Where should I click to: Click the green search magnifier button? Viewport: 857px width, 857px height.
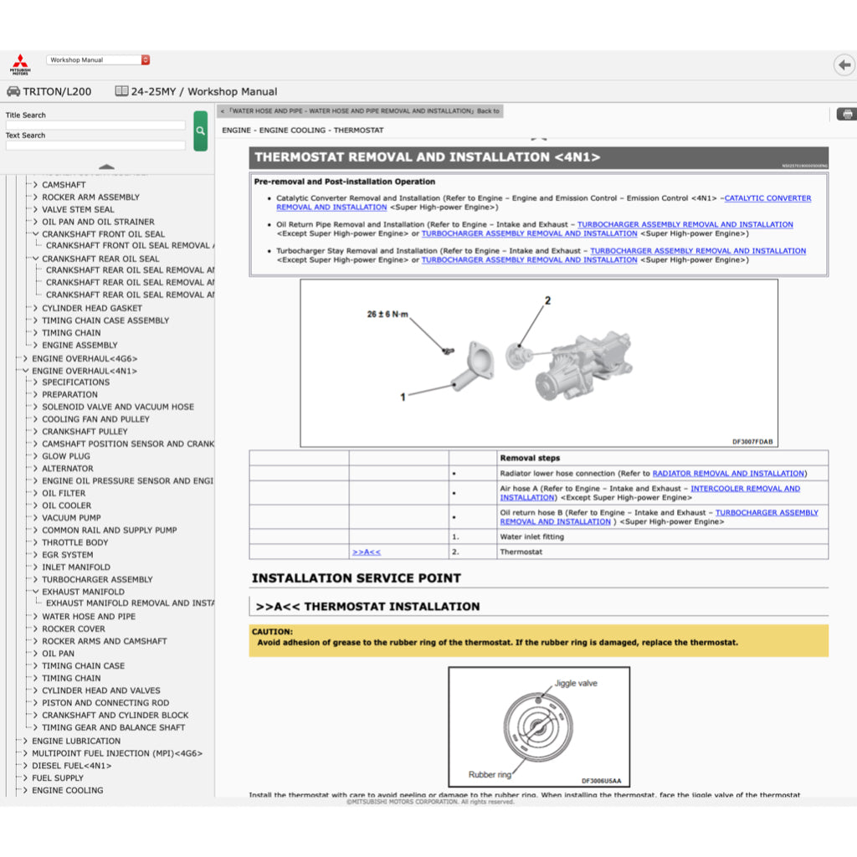[200, 131]
